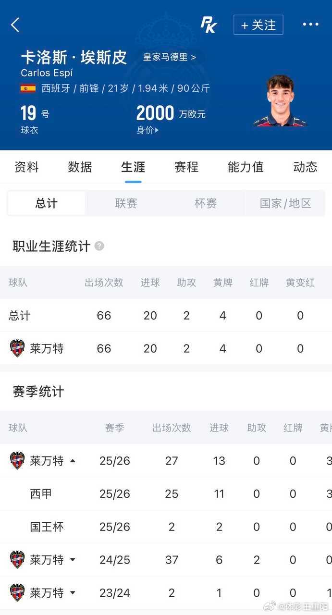The image size is (332, 615).
Task: Select the 联赛 filter segment
Action: pyautogui.click(x=126, y=203)
